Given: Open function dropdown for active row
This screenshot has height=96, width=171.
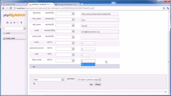Looking at the screenshot, I should click(x=65, y=43).
